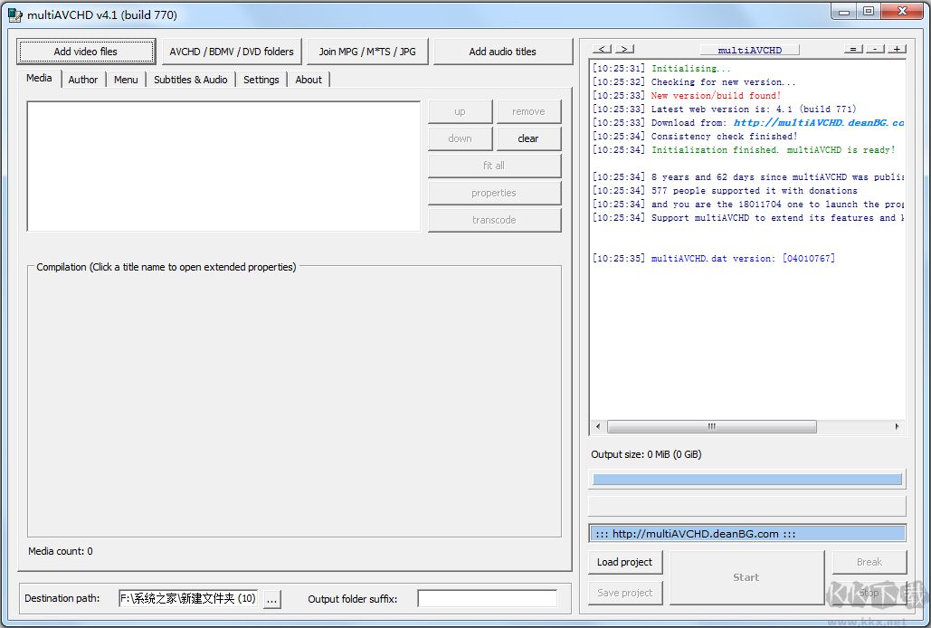This screenshot has width=931, height=628.
Task: Click the transcode button
Action: coord(494,220)
